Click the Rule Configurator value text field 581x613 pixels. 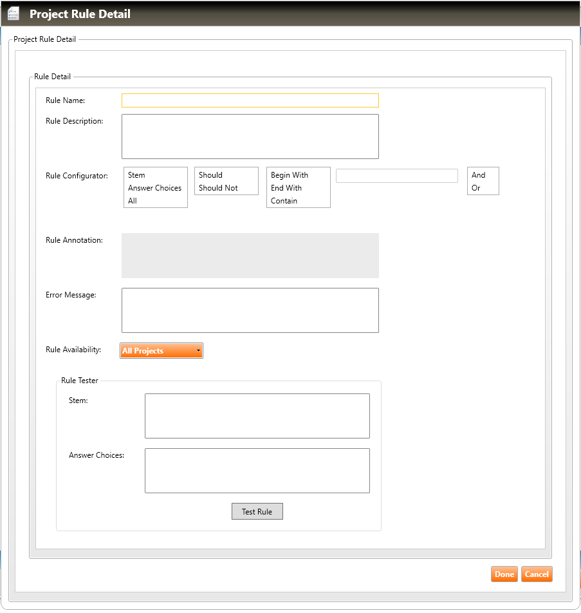(396, 176)
